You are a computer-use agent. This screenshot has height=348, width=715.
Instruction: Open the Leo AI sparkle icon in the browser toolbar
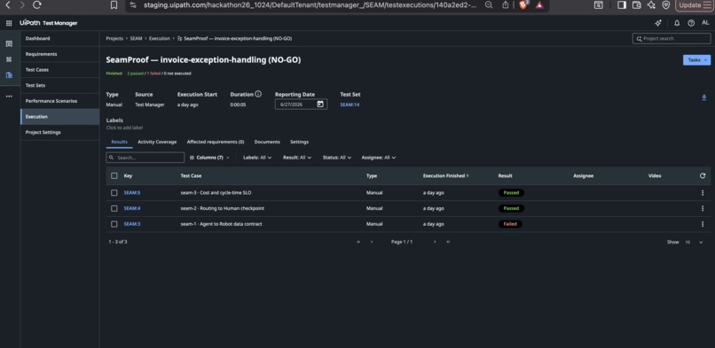[x=651, y=5]
